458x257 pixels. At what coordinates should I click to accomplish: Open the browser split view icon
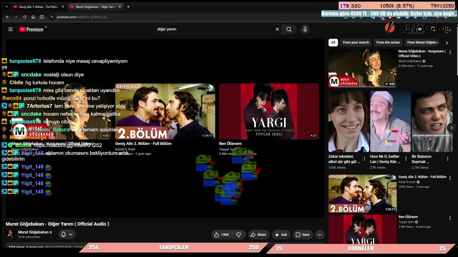tap(42, 17)
